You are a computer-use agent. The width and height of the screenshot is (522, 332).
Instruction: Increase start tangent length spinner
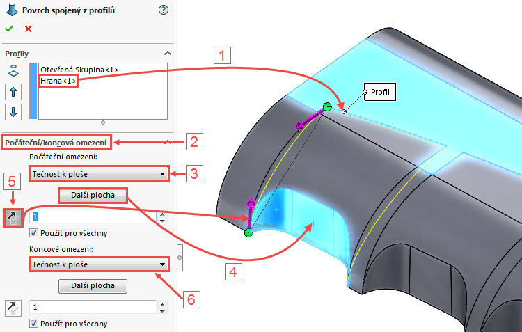[162, 214]
